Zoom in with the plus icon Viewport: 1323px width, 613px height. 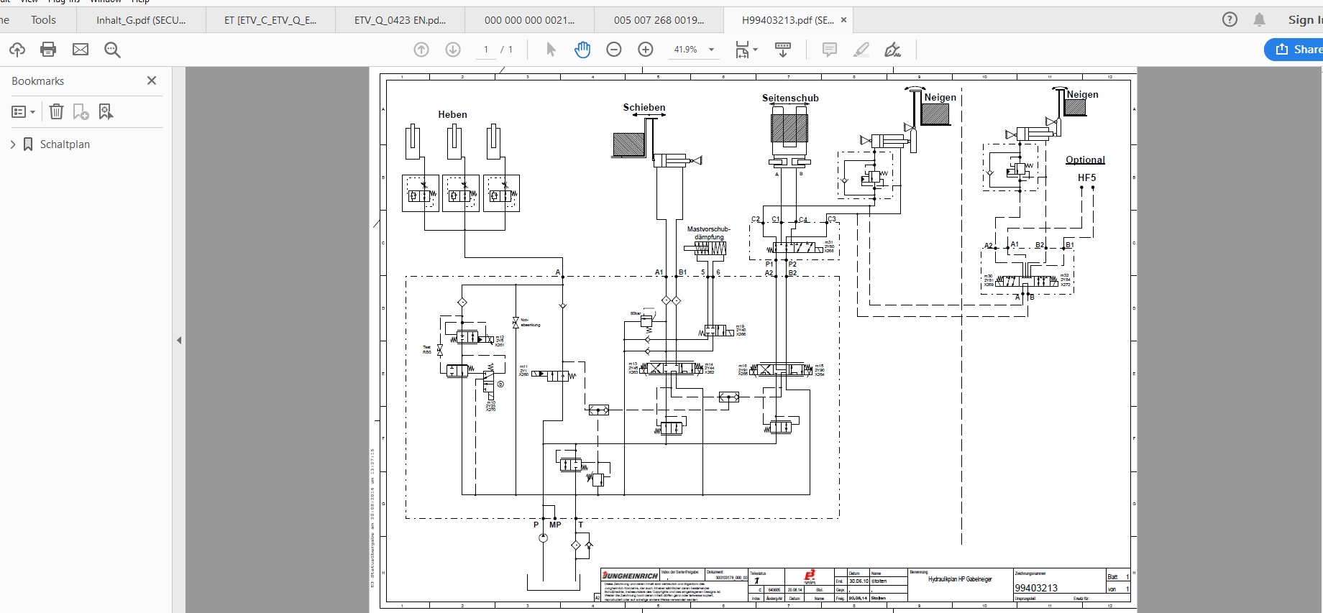pos(646,50)
